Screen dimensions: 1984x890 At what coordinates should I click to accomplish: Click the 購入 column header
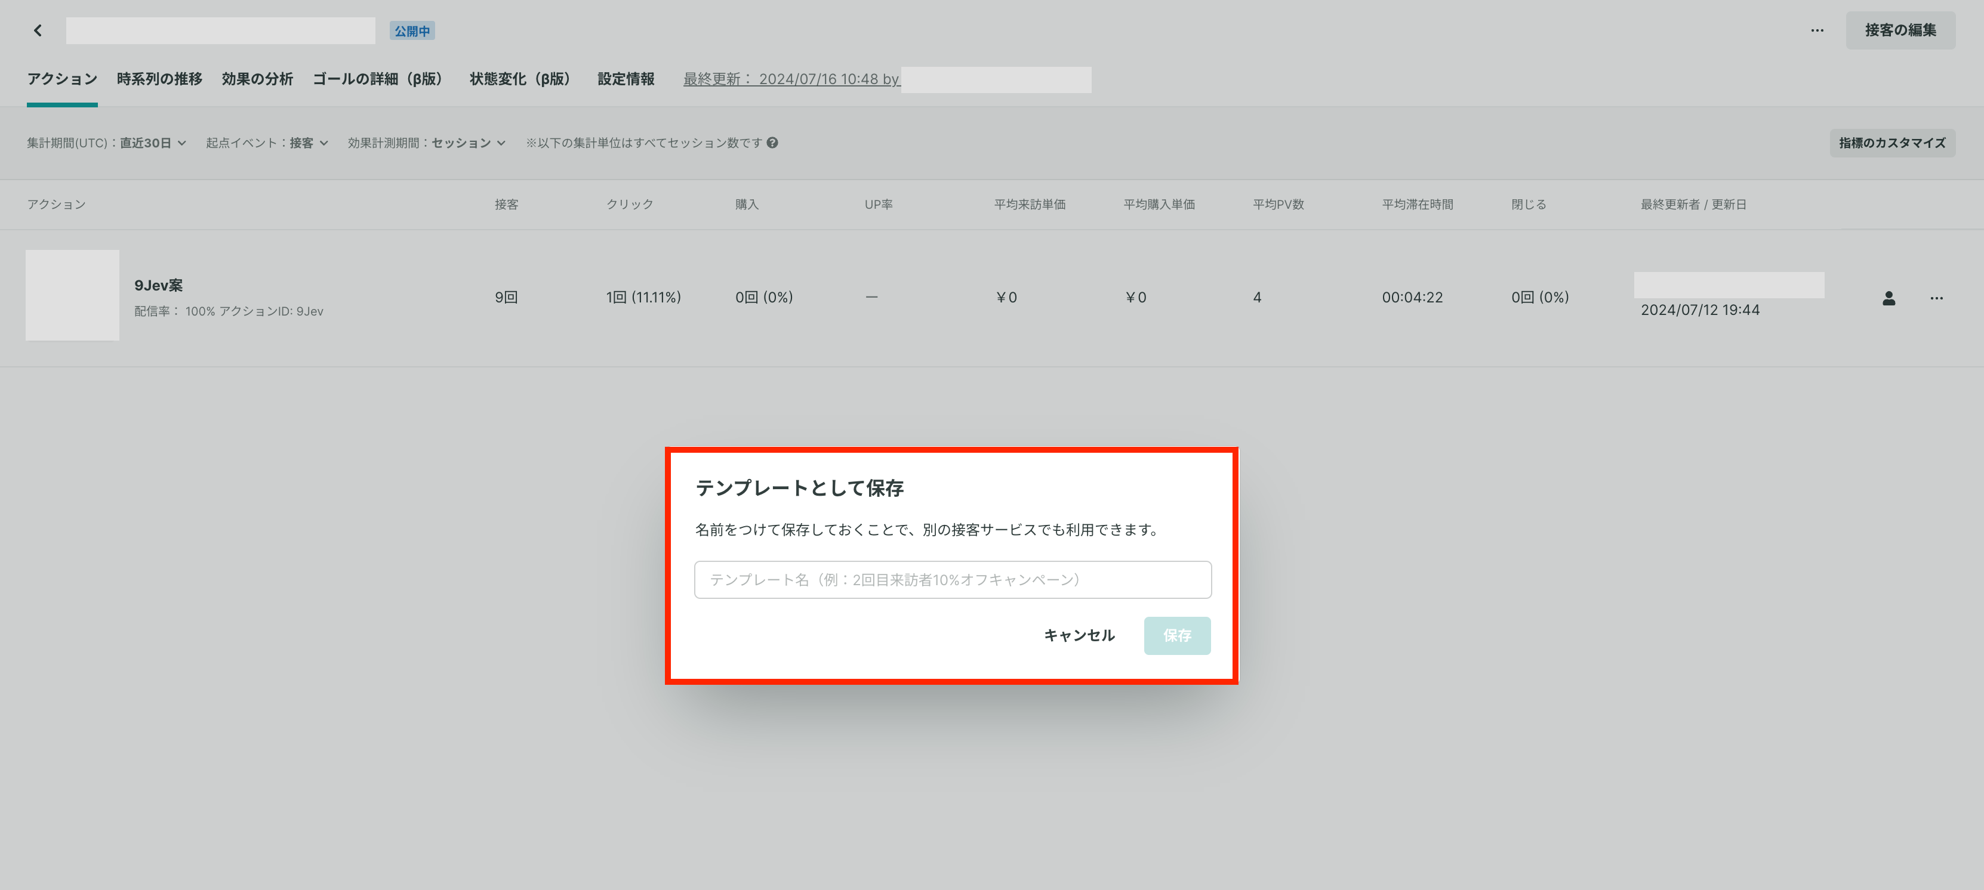tap(747, 204)
